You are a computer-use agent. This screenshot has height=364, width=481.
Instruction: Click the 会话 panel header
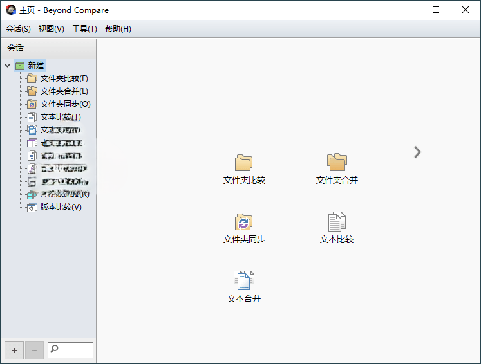coord(48,48)
